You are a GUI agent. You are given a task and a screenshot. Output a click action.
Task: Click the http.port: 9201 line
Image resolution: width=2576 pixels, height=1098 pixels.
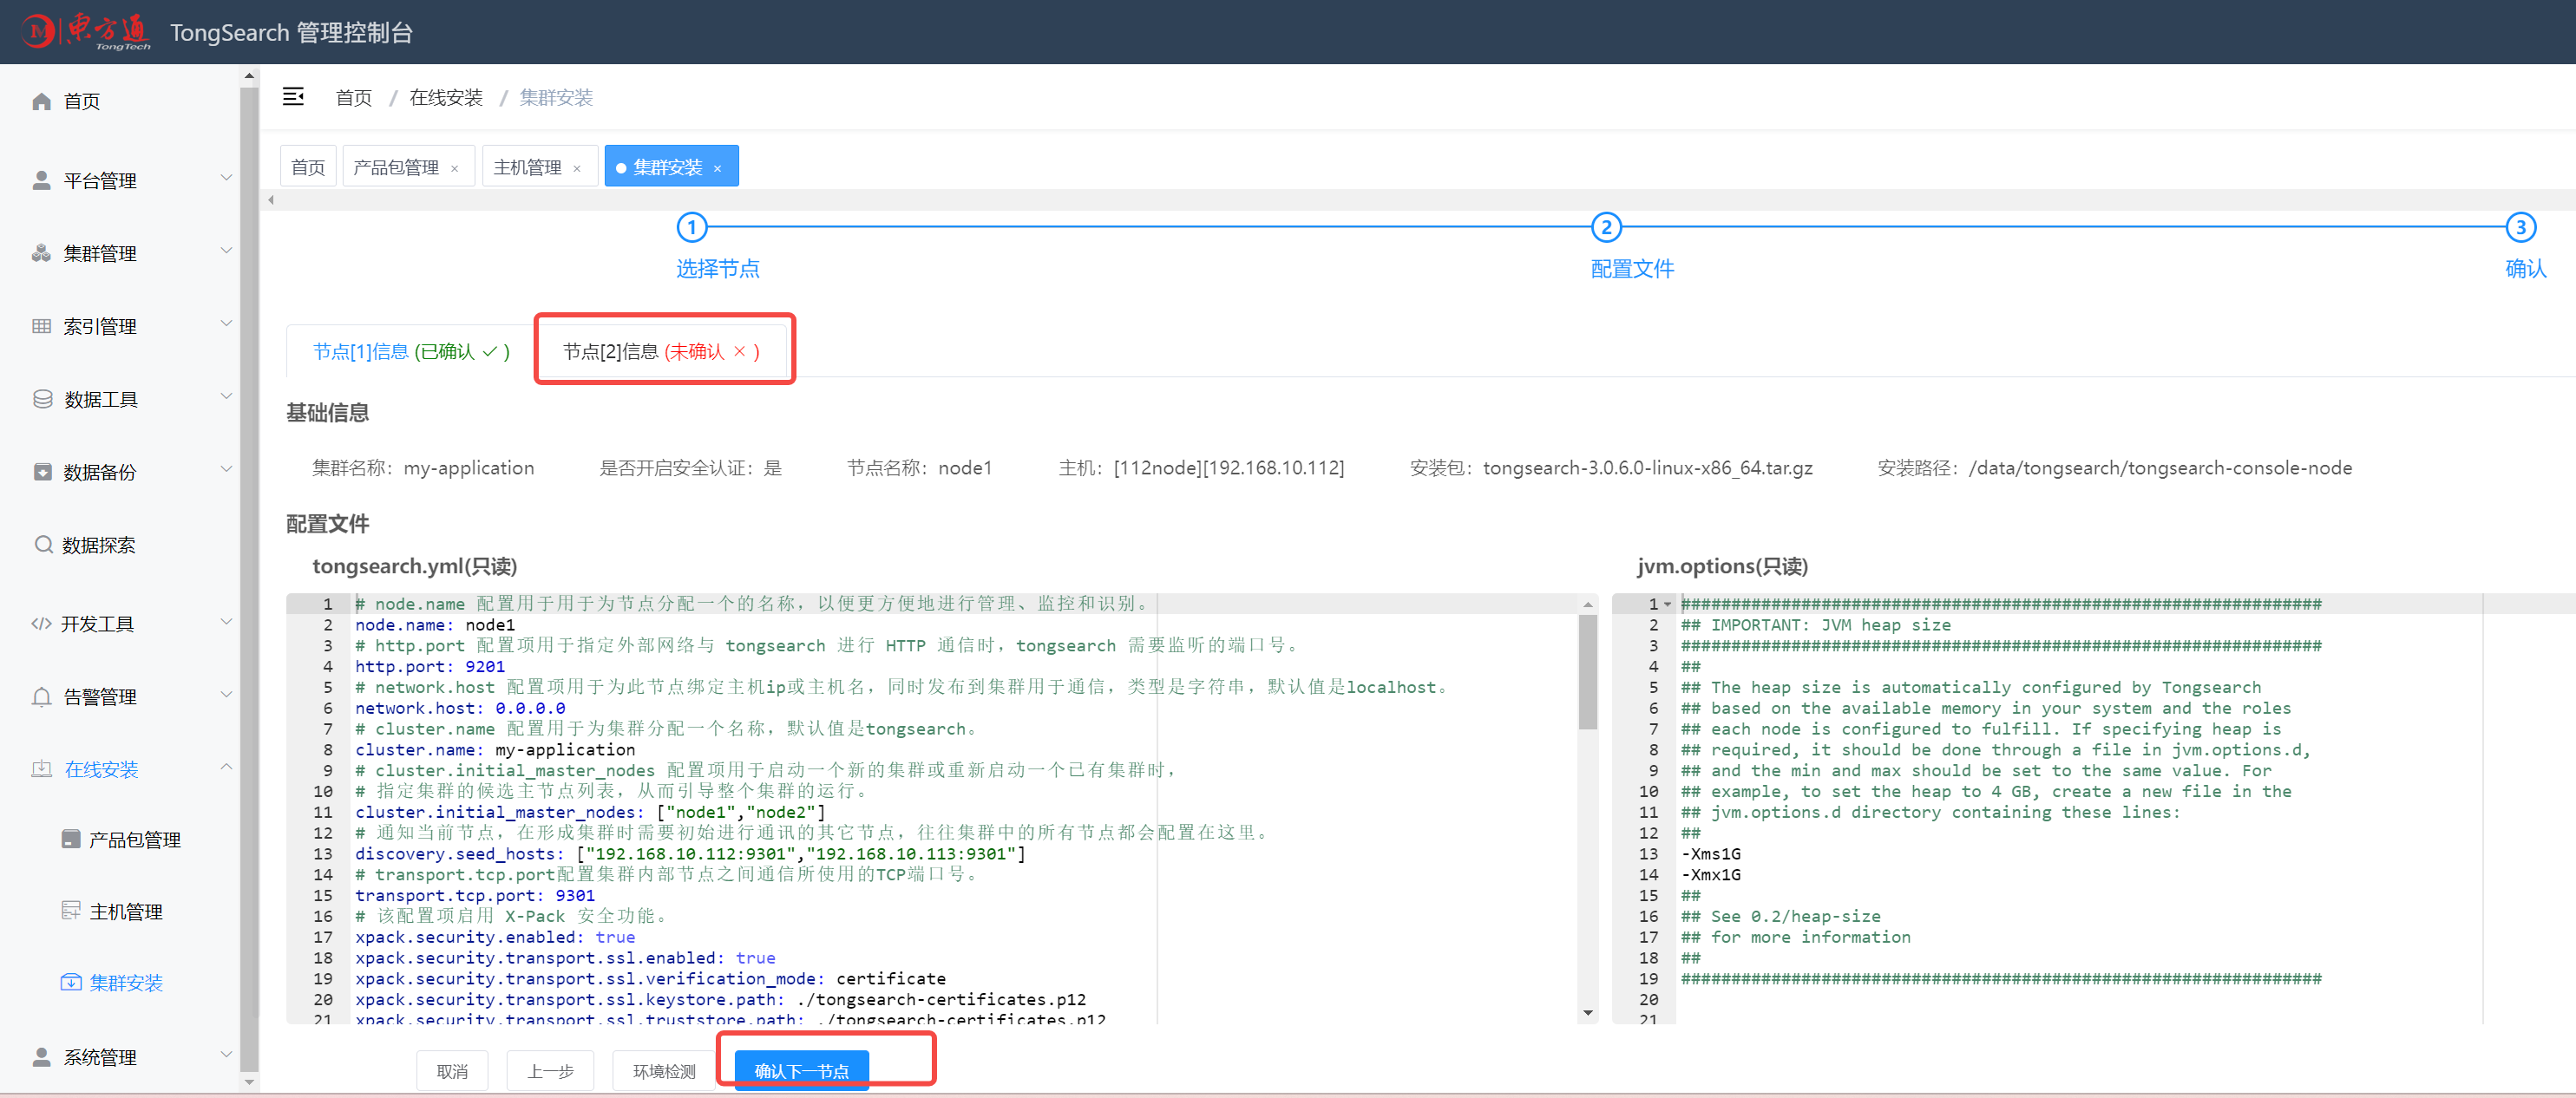(x=430, y=666)
